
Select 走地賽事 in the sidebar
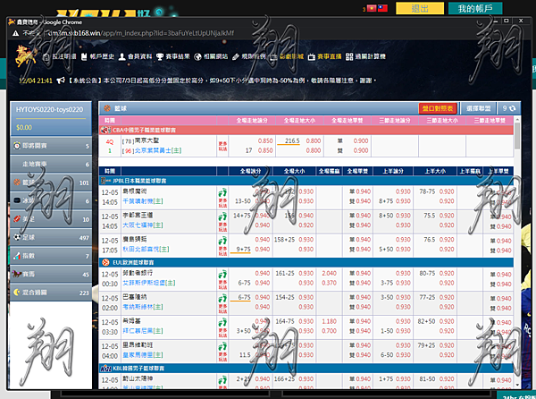pyautogui.click(x=51, y=164)
